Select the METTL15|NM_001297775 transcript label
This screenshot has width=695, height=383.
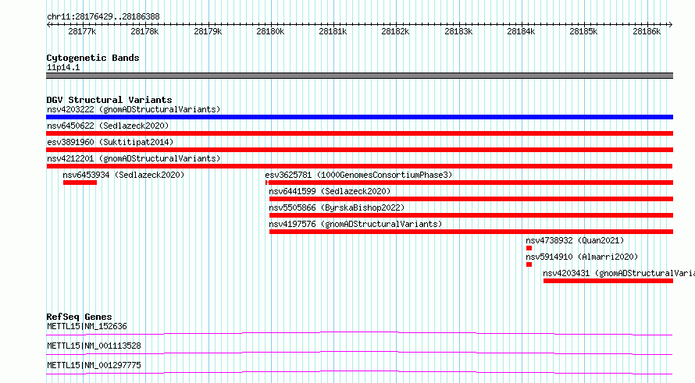coord(94,366)
